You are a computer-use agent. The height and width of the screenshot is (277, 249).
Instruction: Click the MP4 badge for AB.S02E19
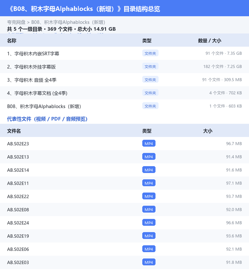click(149, 236)
